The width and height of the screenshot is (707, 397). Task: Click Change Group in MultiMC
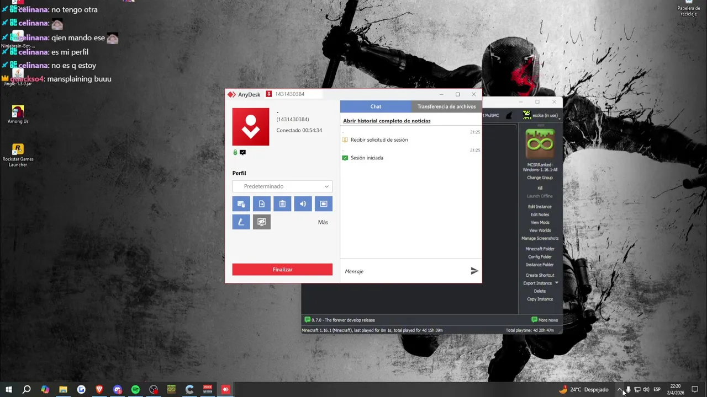[x=540, y=178]
